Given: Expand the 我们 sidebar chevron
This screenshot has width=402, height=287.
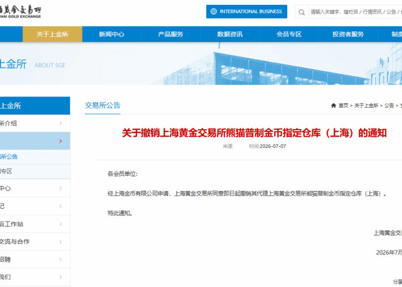Looking at the screenshot, I should 61,277.
